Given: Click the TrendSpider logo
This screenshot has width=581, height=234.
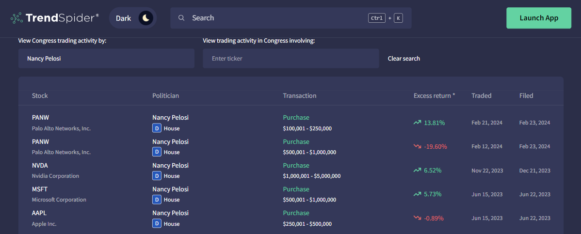Looking at the screenshot, I should click(x=54, y=18).
